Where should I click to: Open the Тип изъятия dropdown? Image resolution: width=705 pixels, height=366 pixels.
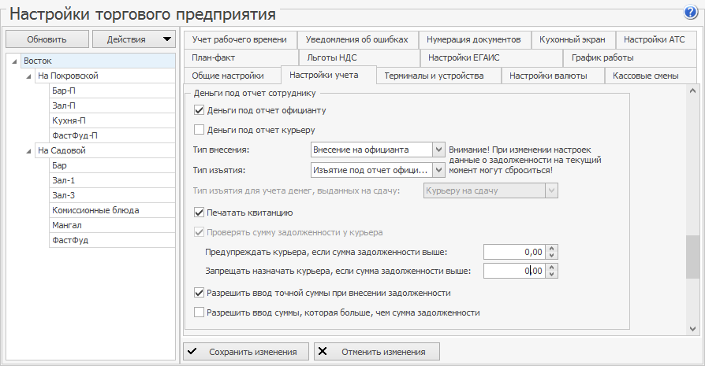(x=438, y=169)
